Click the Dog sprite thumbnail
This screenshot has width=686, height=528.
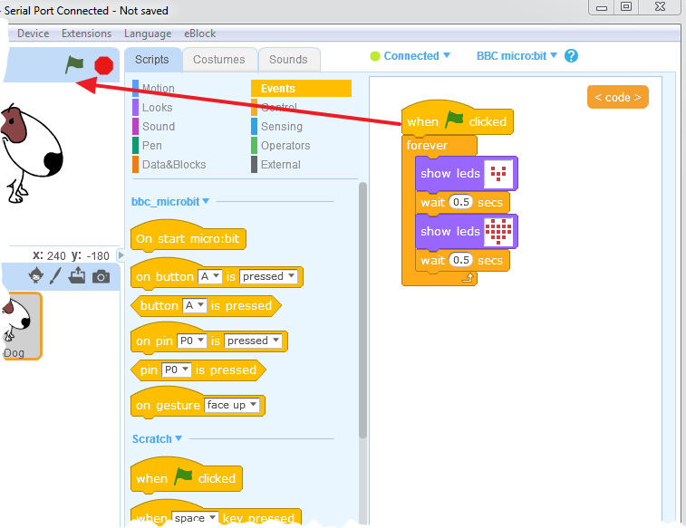21,326
